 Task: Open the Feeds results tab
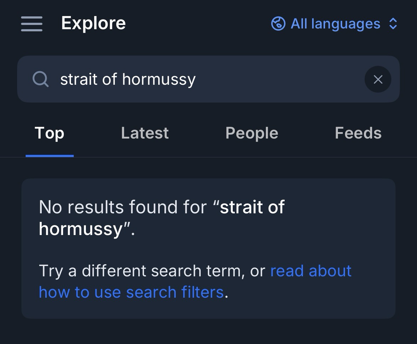[358, 133]
